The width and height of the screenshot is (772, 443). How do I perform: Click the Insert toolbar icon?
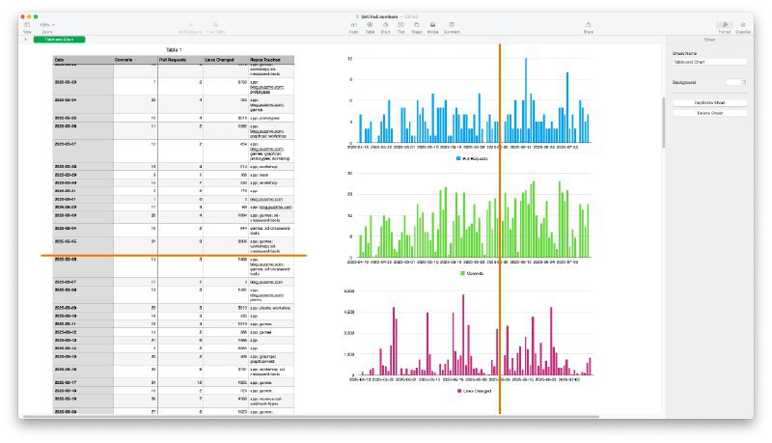(354, 24)
